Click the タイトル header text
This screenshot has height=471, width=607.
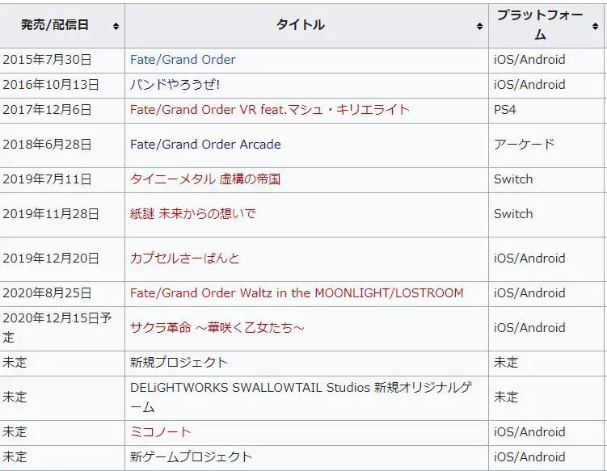click(301, 25)
